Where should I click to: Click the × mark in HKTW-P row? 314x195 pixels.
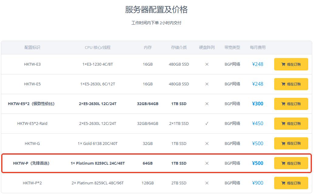tap(207, 163)
